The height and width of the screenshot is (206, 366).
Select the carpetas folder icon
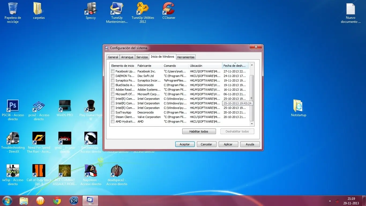point(39,11)
